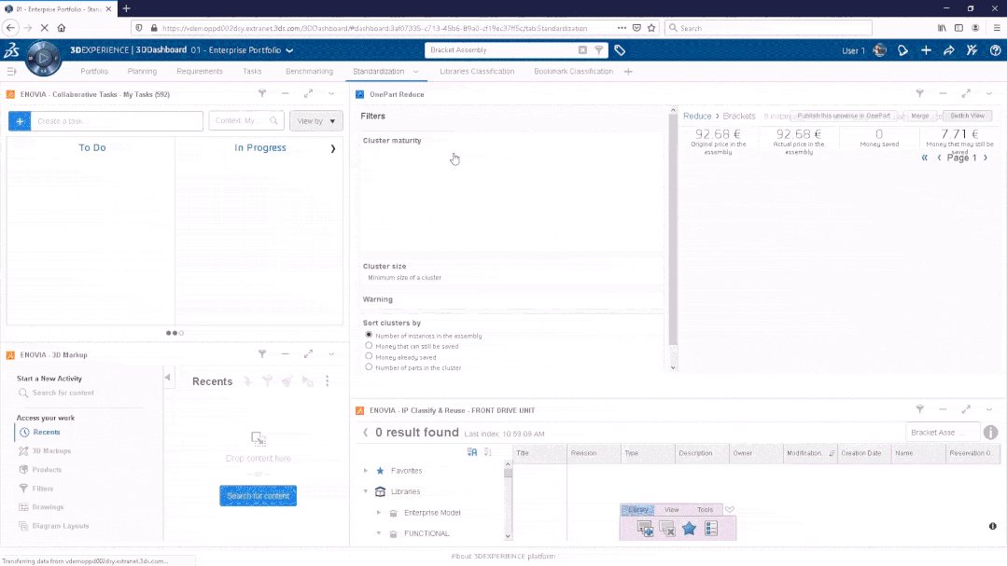The width and height of the screenshot is (1007, 566).
Task: Select Number of parts in the cluster
Action: 369,367
